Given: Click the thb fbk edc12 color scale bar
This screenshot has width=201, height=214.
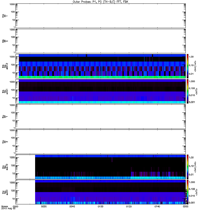Looking at the screenshot, I should [188, 66].
